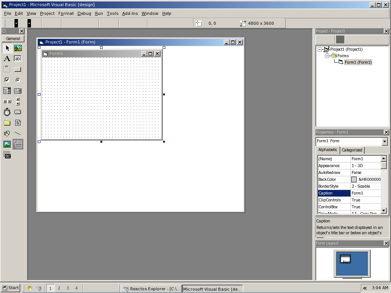The height and width of the screenshot is (293, 391).
Task: Click the General button above the toolbox
Action: pos(13,39)
